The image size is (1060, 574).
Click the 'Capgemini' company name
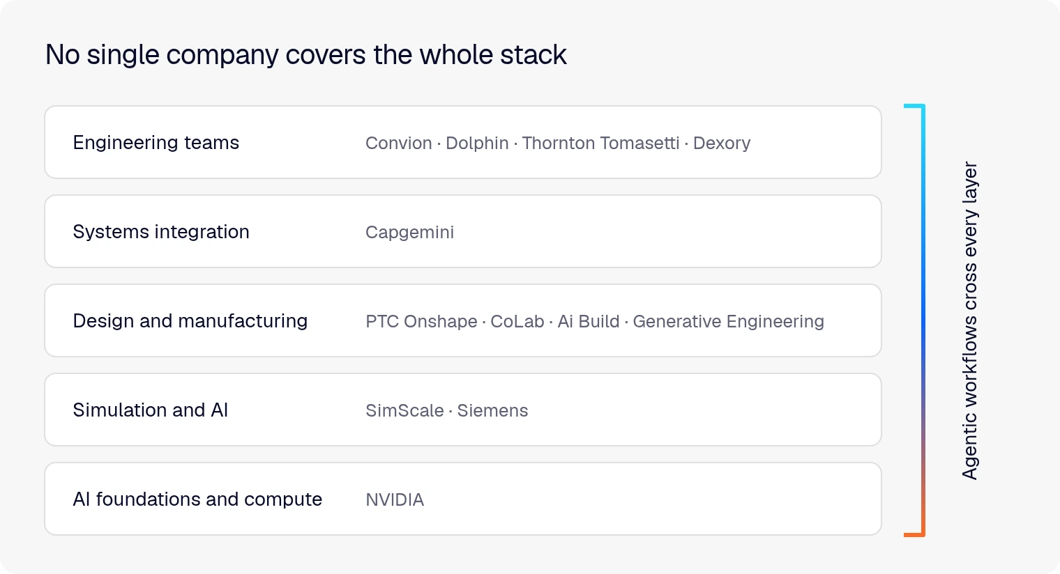pos(410,232)
